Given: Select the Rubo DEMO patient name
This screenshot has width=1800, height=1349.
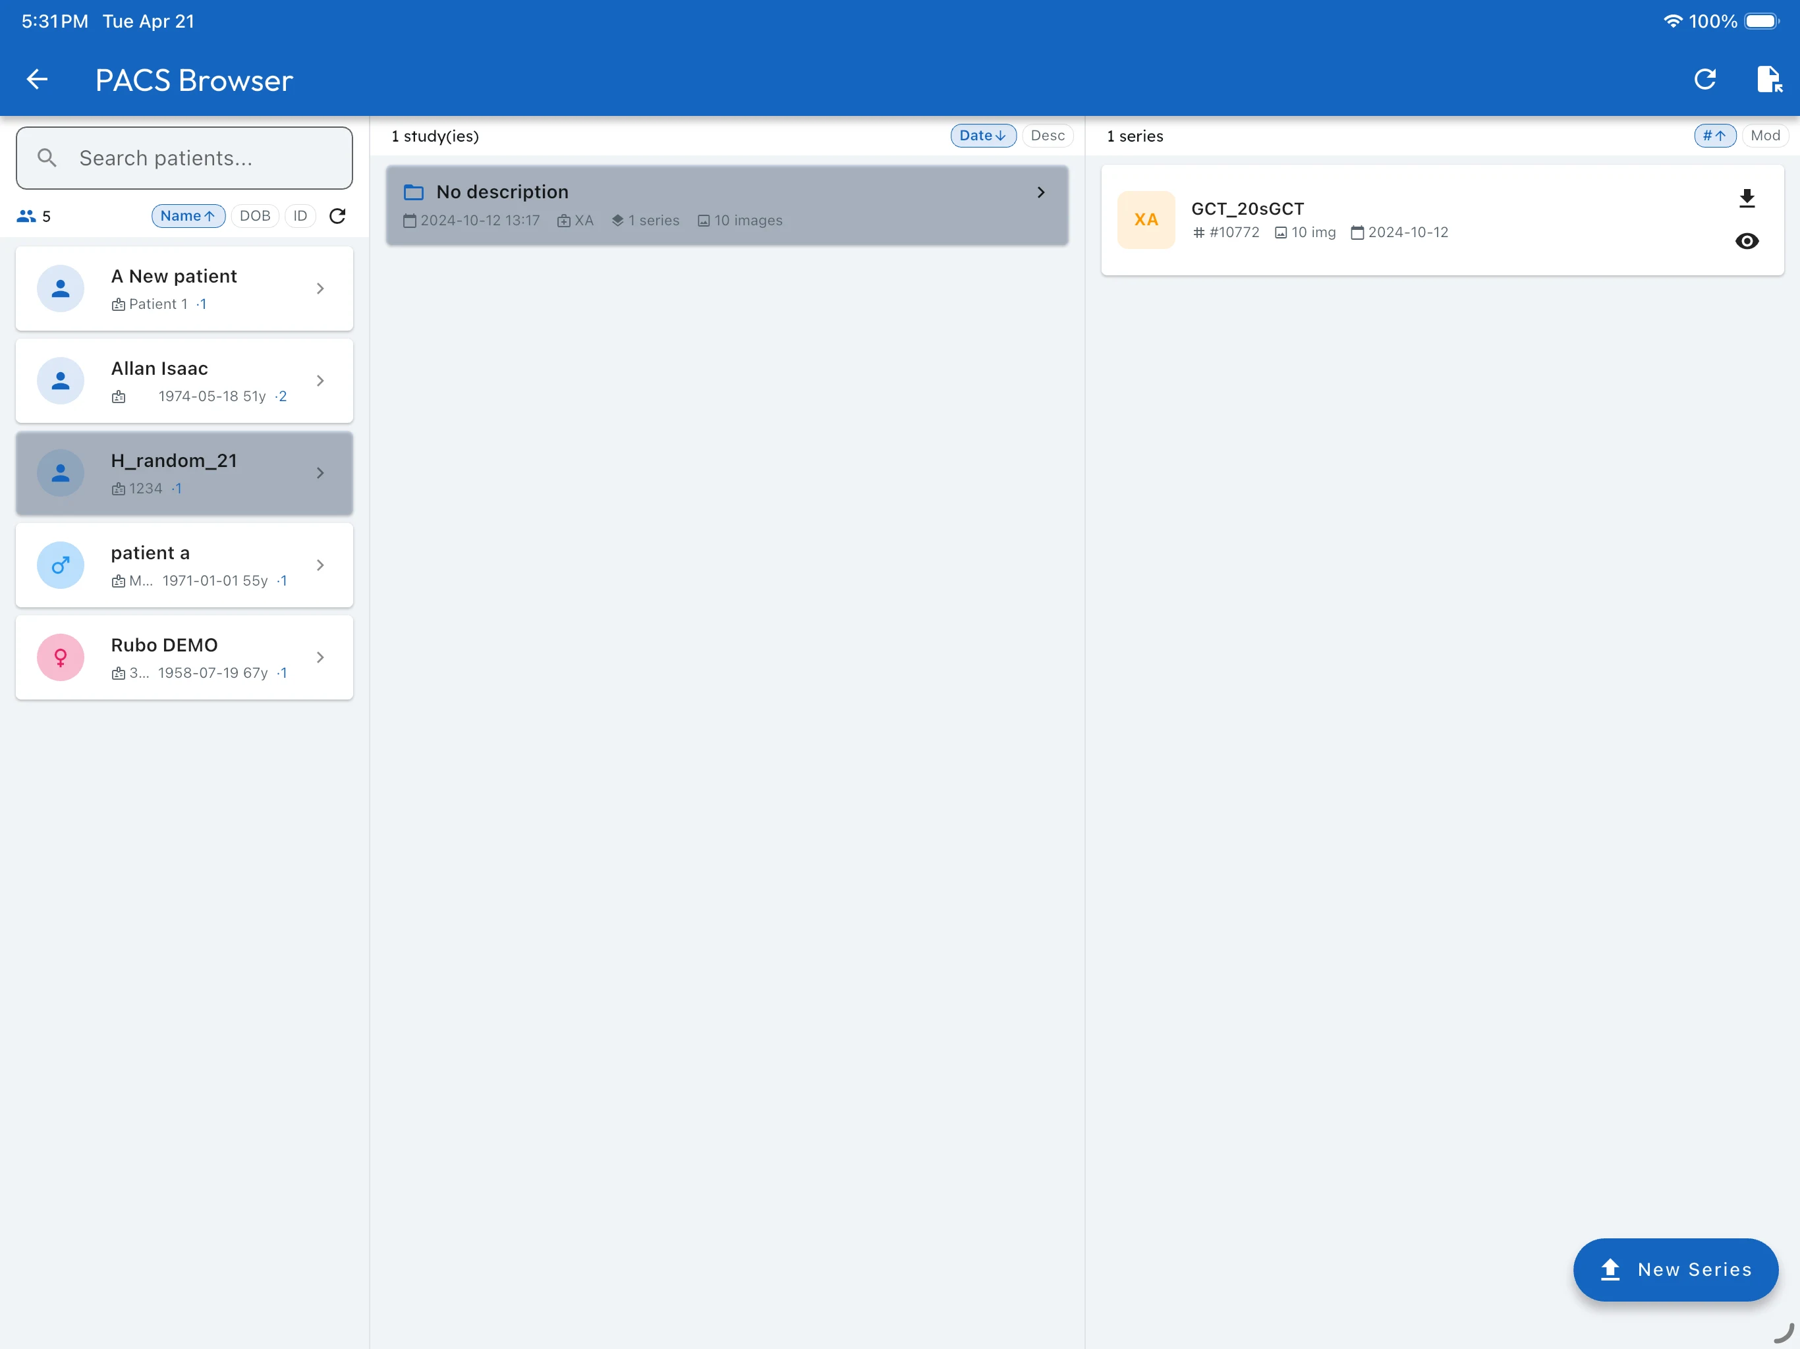Looking at the screenshot, I should coord(164,646).
